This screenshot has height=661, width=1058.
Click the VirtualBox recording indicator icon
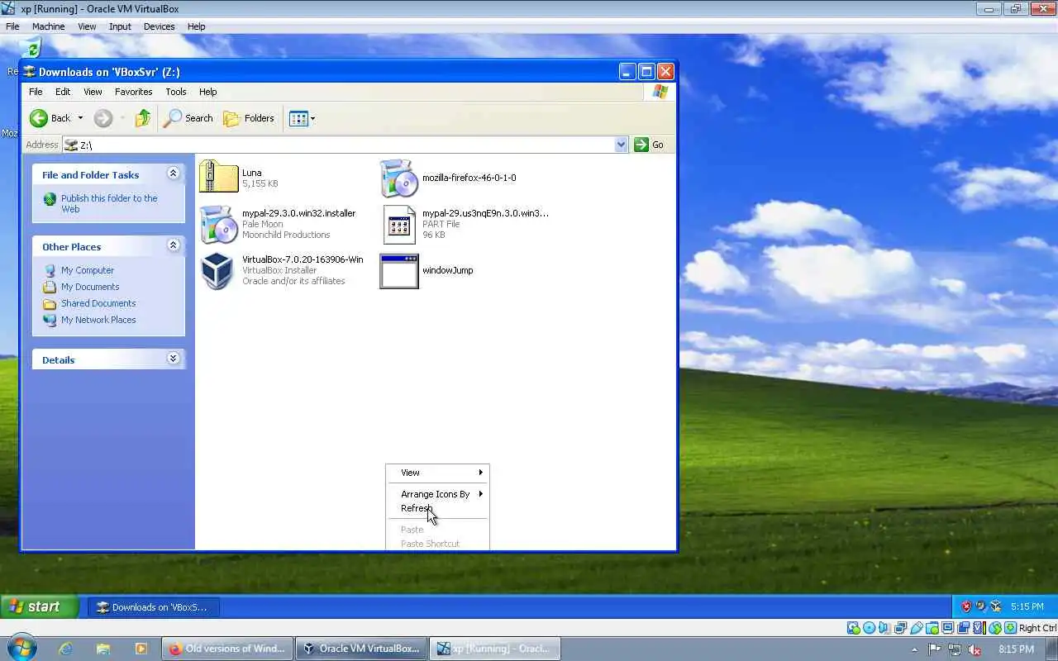click(963, 628)
